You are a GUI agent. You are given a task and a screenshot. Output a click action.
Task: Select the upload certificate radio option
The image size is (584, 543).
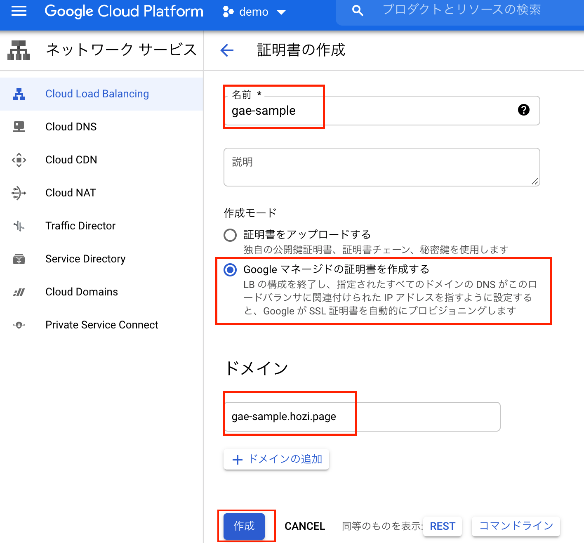[x=230, y=235]
